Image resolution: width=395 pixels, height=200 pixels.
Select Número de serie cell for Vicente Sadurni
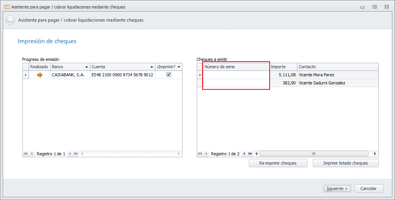point(236,83)
